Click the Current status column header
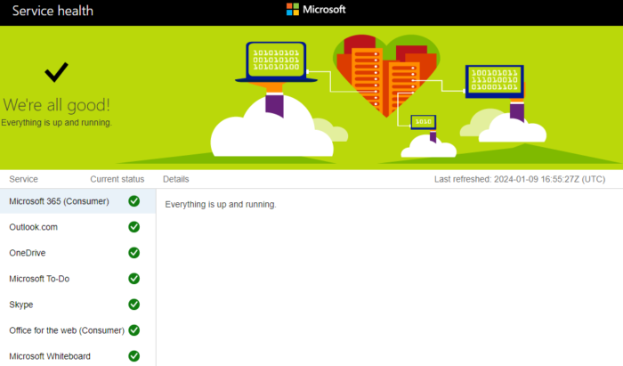623x366 pixels. point(117,179)
